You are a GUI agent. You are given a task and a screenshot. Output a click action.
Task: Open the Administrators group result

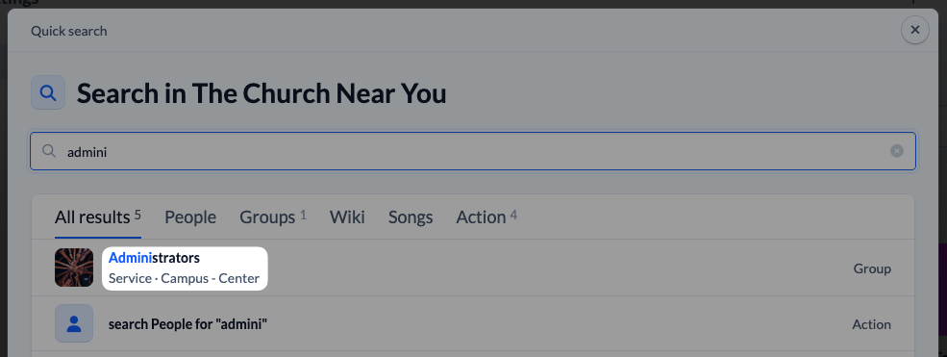pyautogui.click(x=473, y=268)
